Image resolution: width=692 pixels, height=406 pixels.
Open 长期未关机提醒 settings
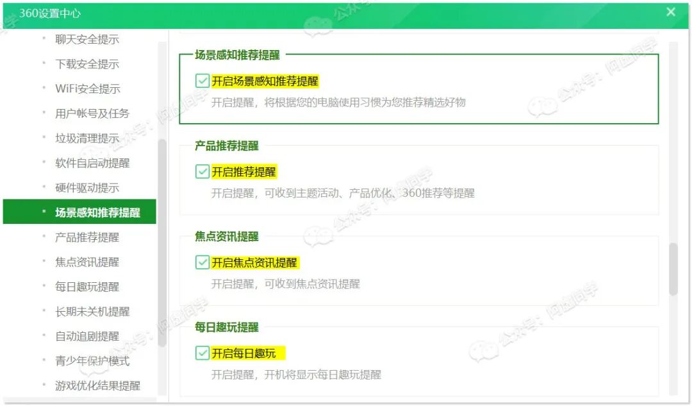92,312
